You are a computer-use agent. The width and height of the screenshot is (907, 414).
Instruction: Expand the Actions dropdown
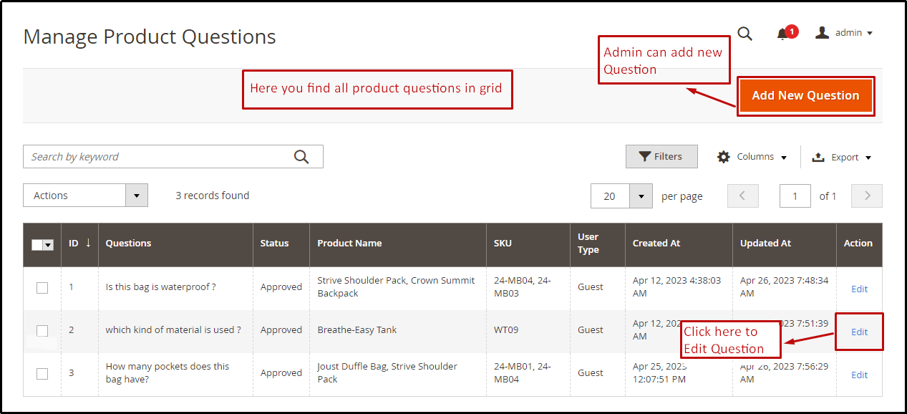(85, 195)
